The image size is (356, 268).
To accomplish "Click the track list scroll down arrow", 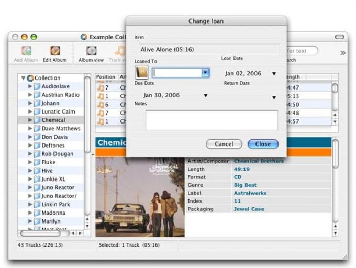I will click(335, 122).
